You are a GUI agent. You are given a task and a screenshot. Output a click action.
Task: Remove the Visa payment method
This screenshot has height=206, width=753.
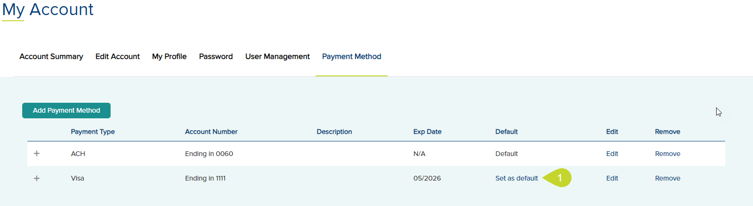(667, 178)
